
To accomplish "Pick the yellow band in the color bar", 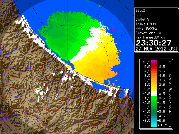I will pos(154,89).
